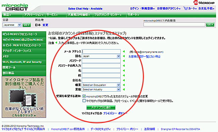Select メモリ sidebar item

(24, 56)
